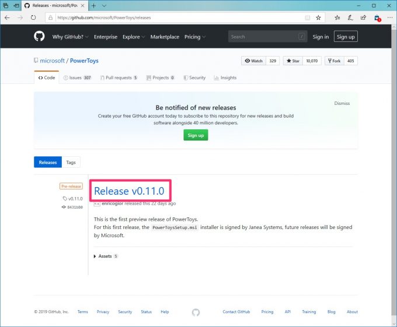Click the Star button

[293, 61]
